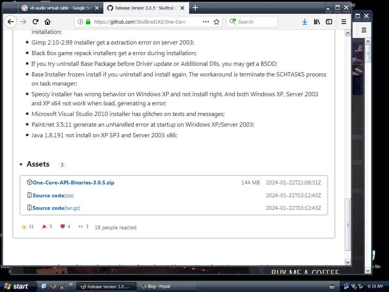Open the Library bookmarks icon
This screenshot has height=292, width=389.
pos(317,22)
